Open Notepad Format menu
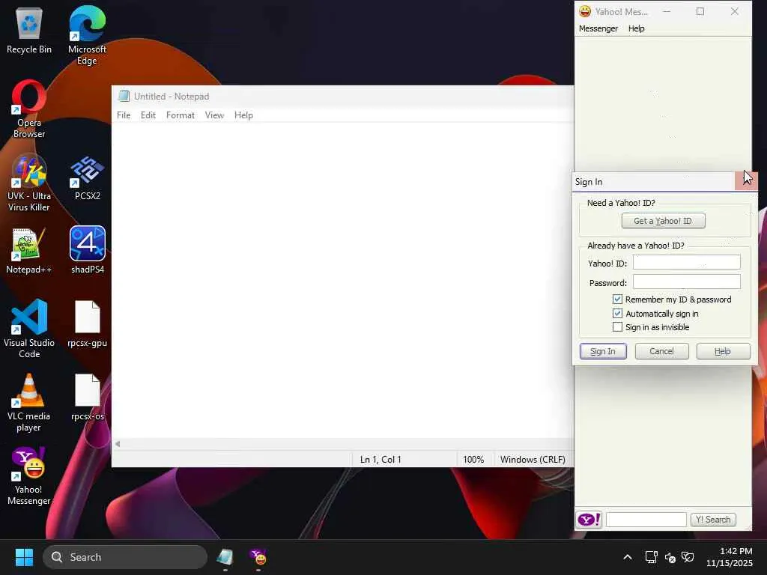767x575 pixels. coord(181,115)
